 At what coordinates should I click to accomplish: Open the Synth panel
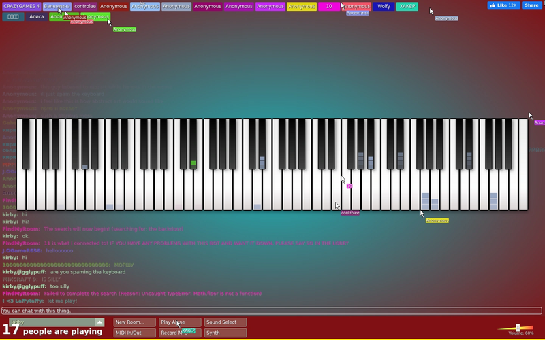(225, 333)
